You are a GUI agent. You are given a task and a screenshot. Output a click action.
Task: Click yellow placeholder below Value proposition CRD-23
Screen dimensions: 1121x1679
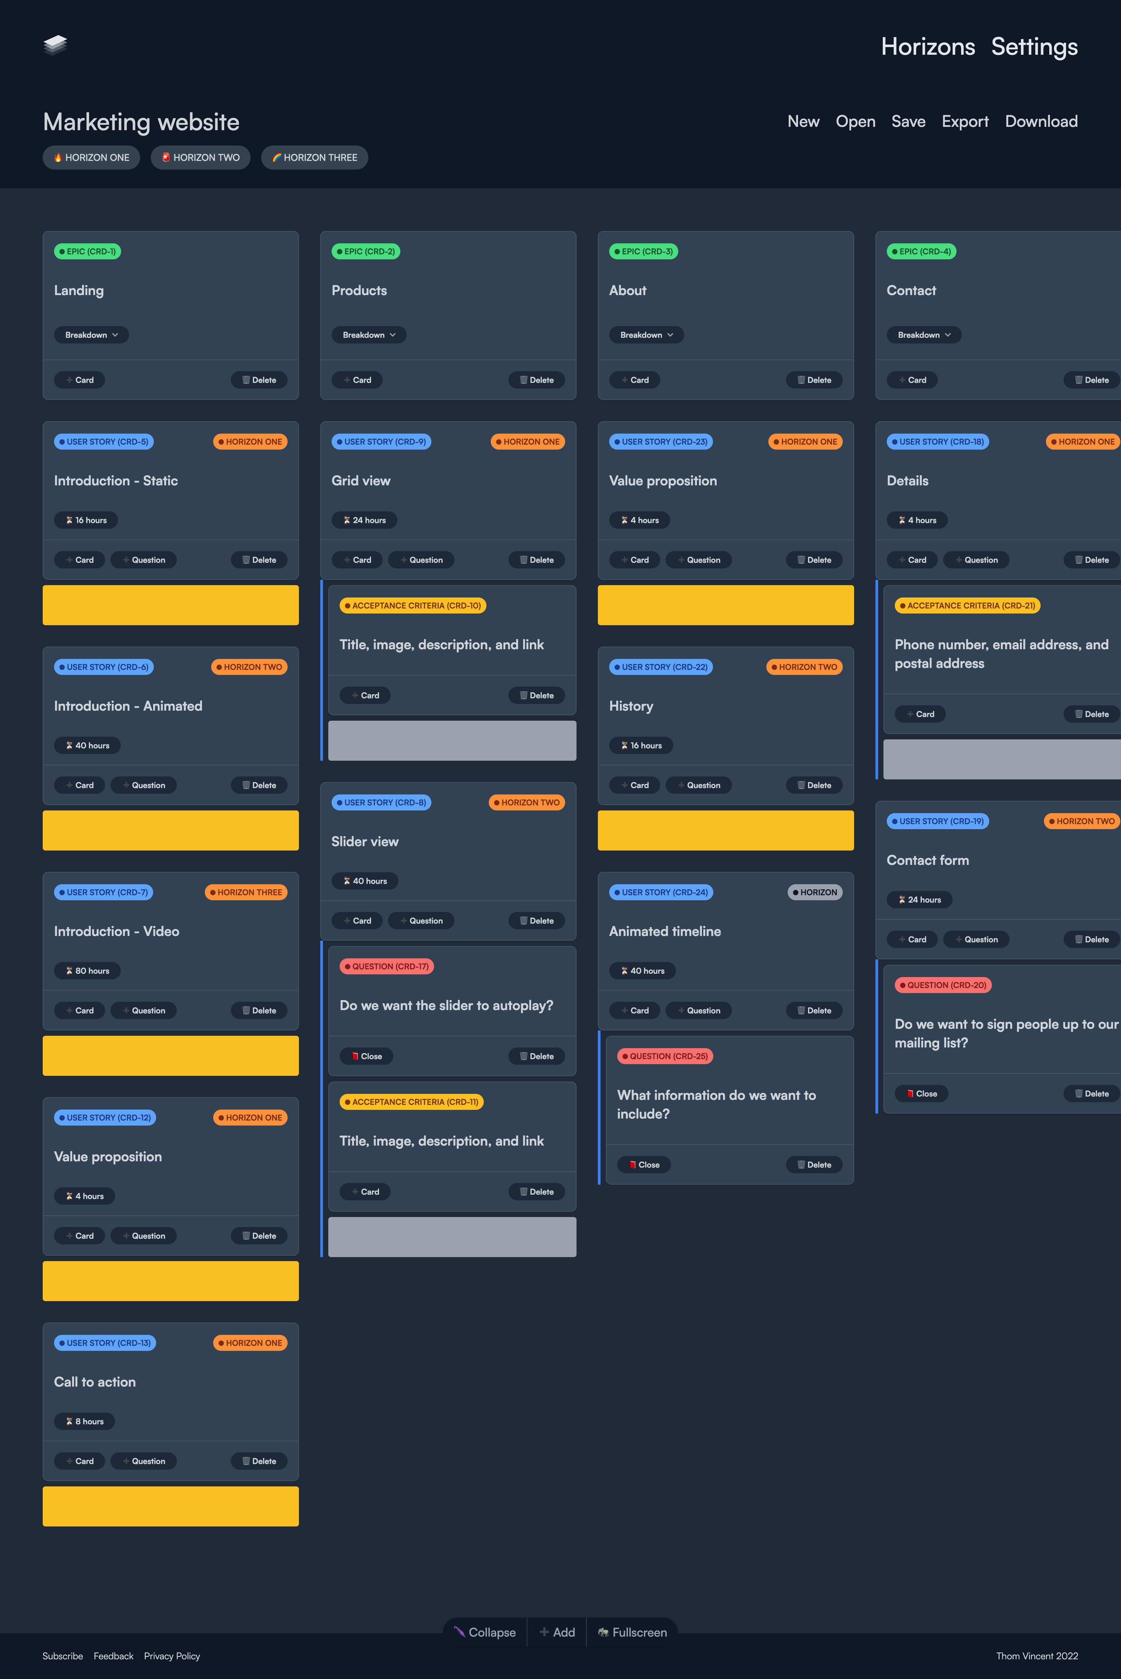click(726, 605)
